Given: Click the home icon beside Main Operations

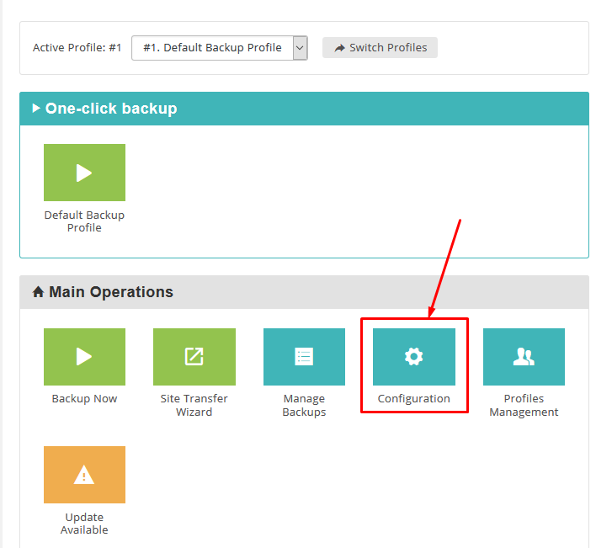Looking at the screenshot, I should point(38,292).
